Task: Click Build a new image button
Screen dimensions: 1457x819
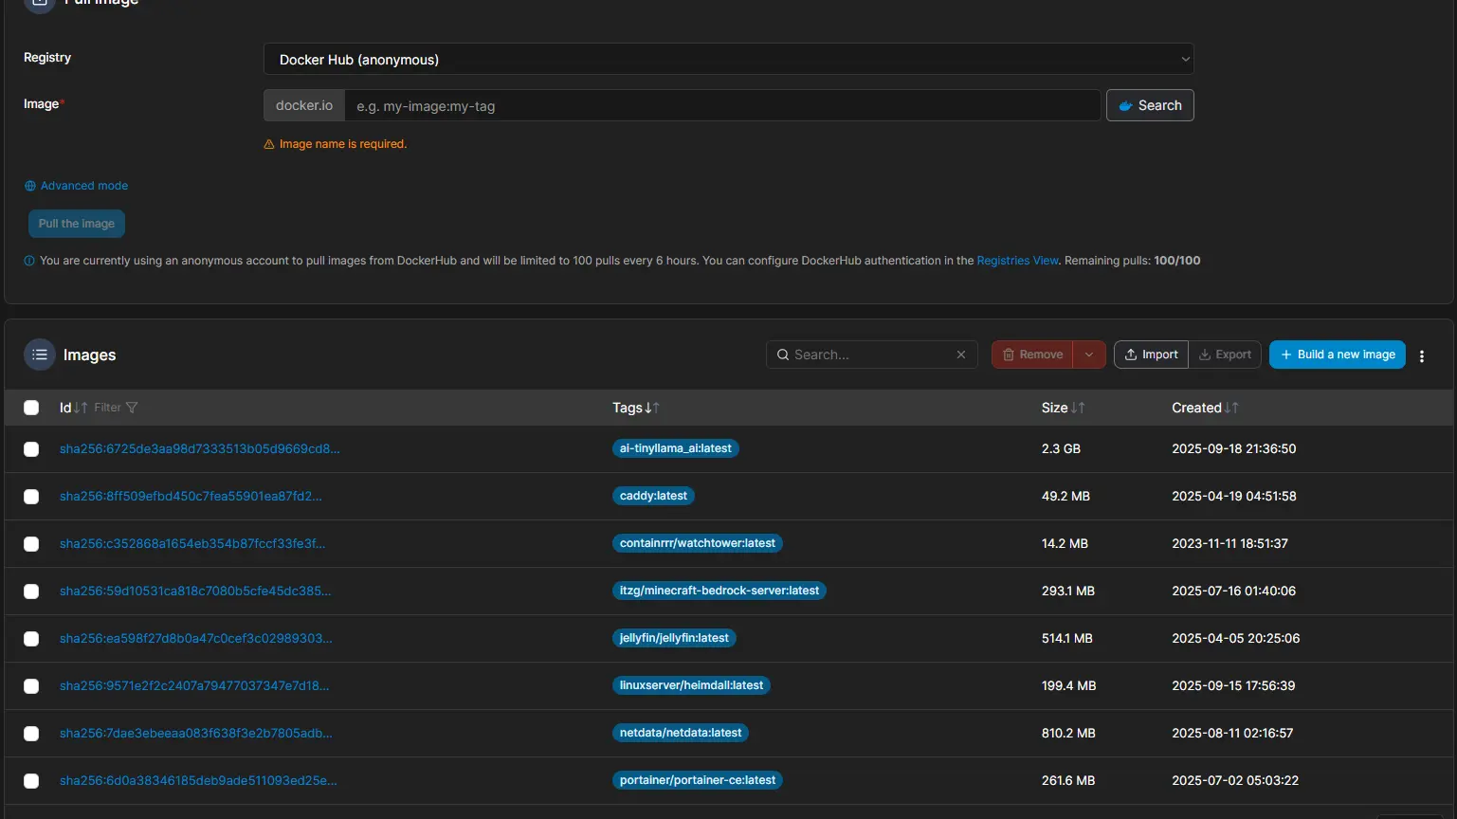Action: point(1337,355)
